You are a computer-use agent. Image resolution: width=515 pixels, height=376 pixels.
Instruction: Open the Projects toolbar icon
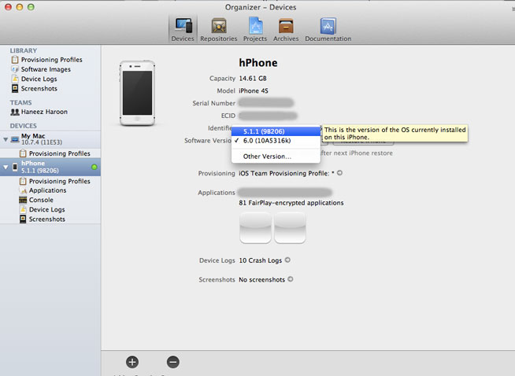pos(254,28)
